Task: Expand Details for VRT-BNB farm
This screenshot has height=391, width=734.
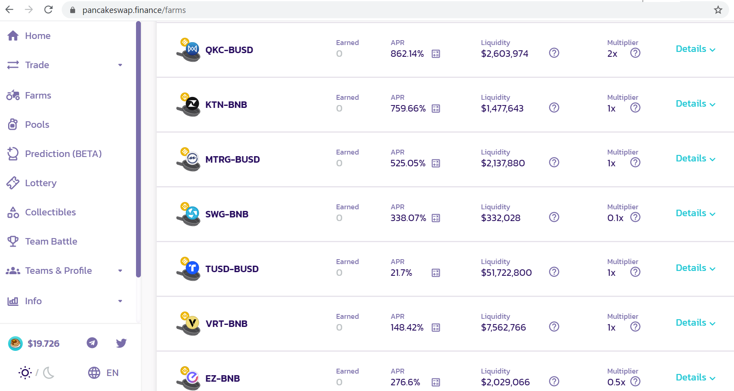Action: click(695, 323)
